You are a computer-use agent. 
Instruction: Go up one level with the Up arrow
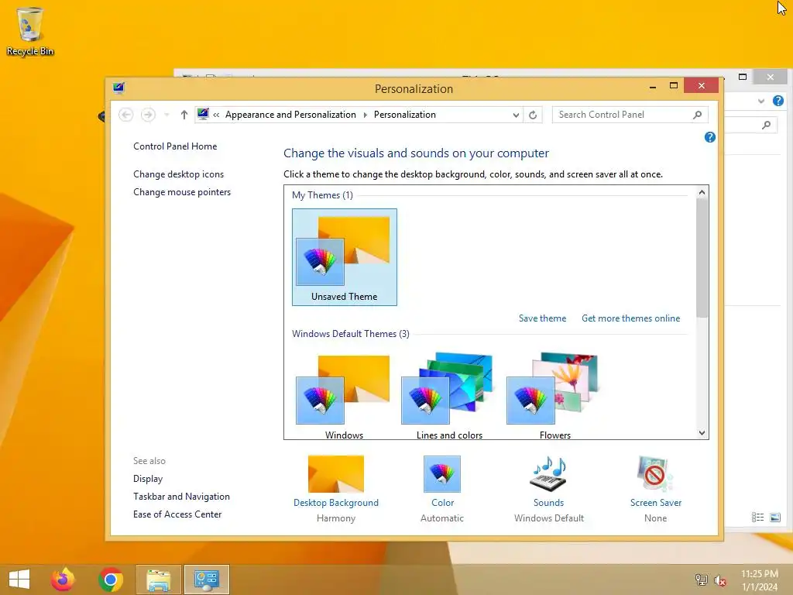coord(184,115)
